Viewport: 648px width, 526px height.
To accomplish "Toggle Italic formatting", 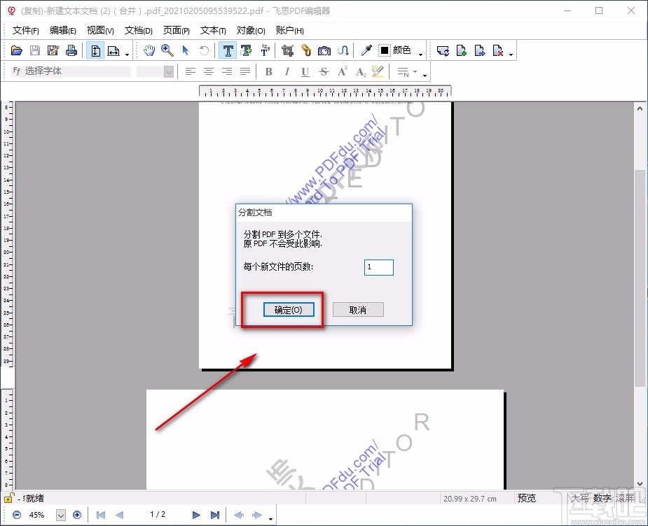I will [x=287, y=72].
